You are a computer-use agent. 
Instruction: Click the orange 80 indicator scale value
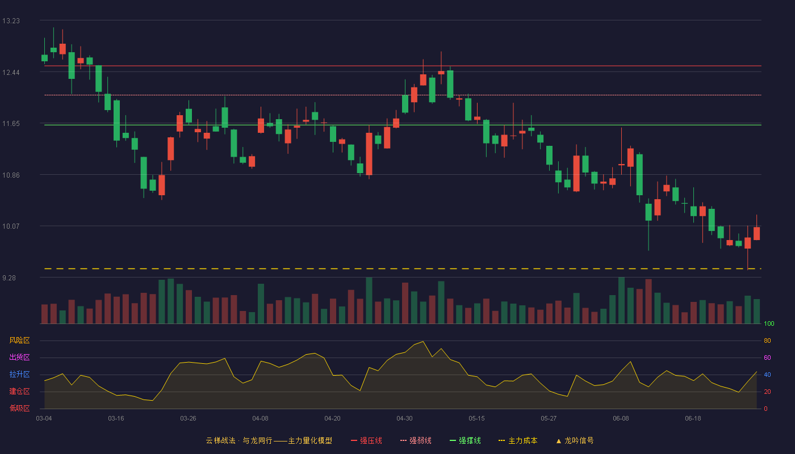pyautogui.click(x=767, y=340)
